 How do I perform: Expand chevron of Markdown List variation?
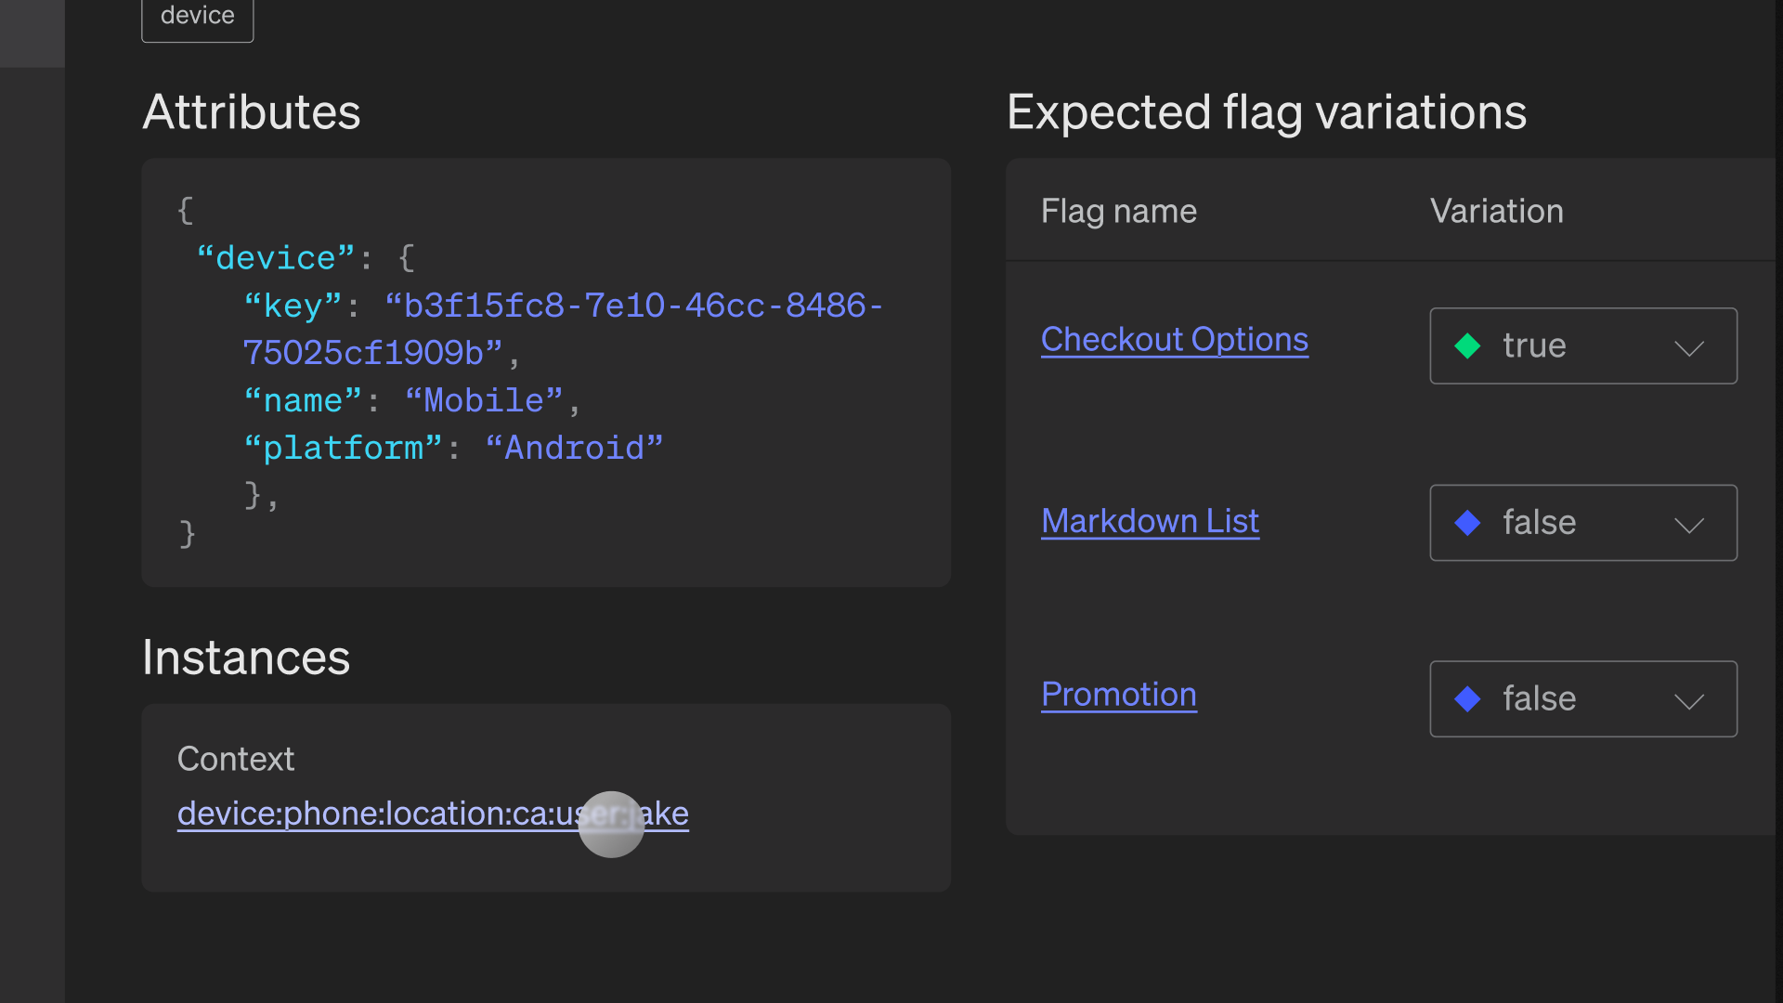click(x=1688, y=525)
